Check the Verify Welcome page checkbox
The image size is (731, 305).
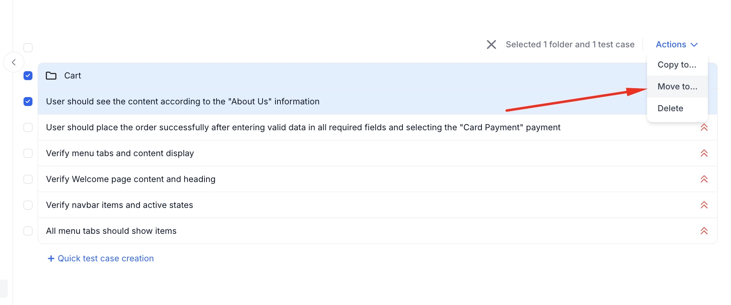coord(28,179)
